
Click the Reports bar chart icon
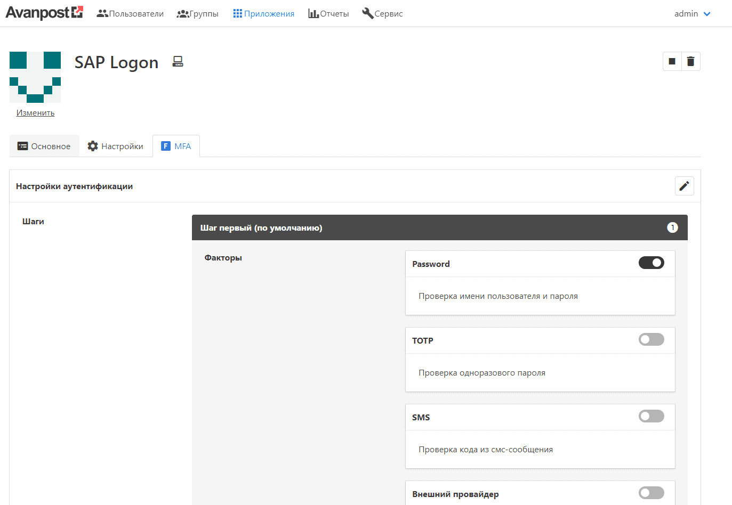coord(313,13)
